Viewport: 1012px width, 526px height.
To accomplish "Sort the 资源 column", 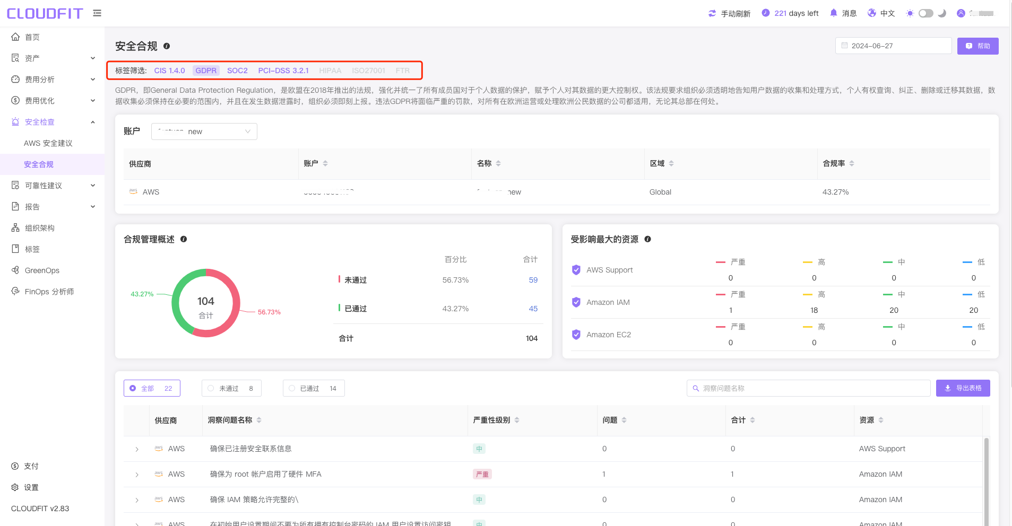I will 881,420.
